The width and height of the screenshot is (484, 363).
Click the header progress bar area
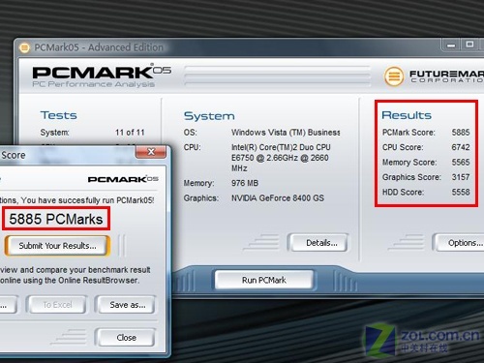coord(278,76)
